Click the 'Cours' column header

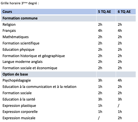[x=49, y=12]
